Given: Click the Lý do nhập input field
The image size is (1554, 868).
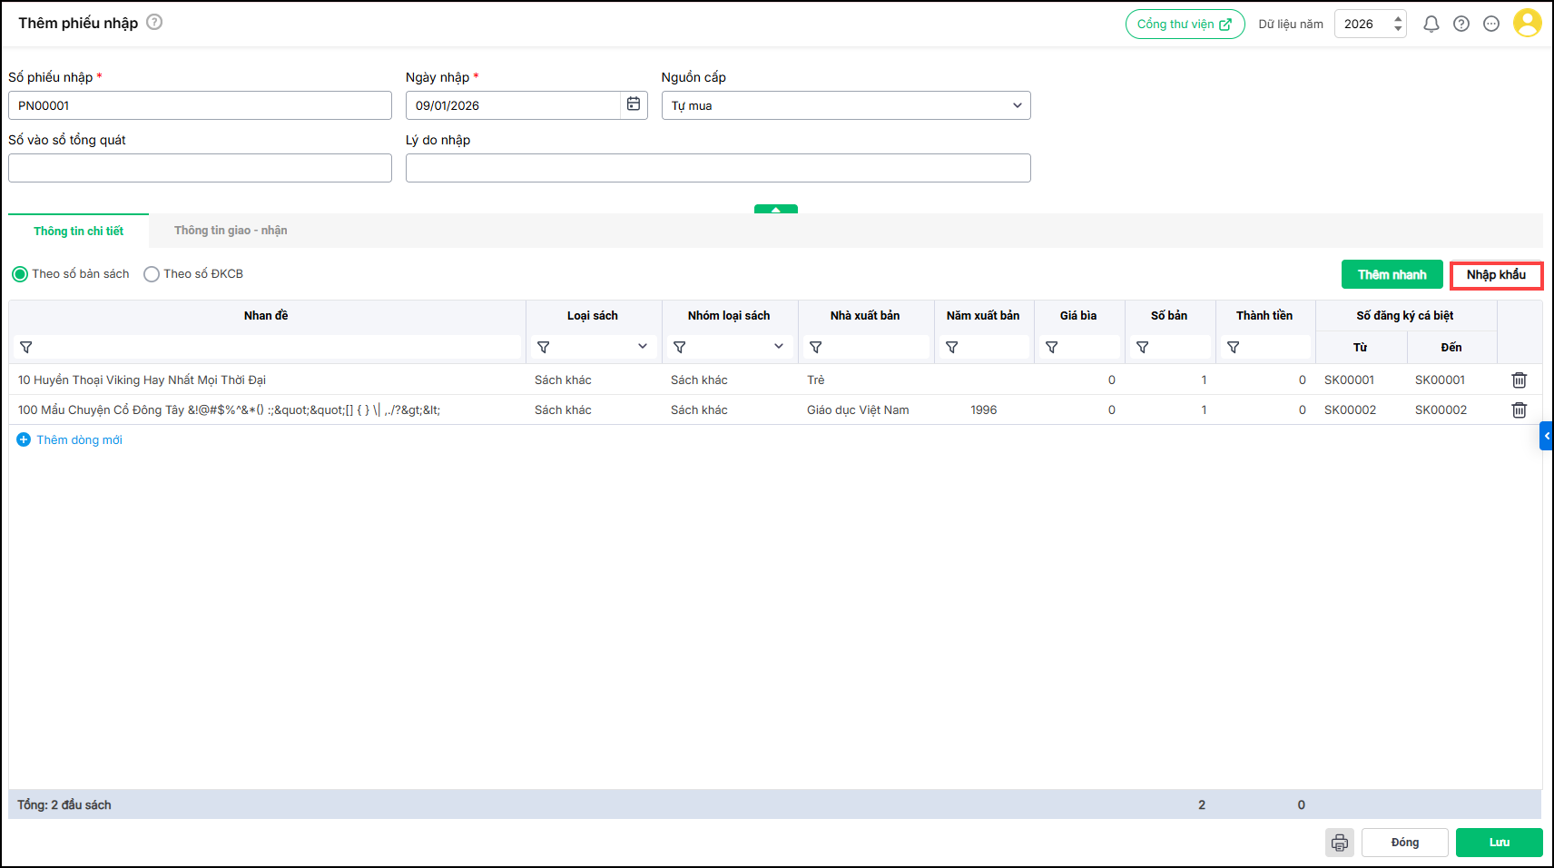Looking at the screenshot, I should tap(717, 168).
